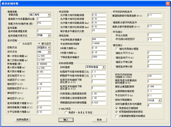This screenshot has height=127, width=172.
Task: Enable 考虑P-DELT效应 checkbox
Action: click(66, 112)
